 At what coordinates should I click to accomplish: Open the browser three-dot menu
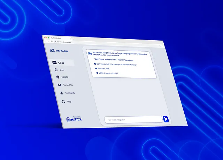point(163,46)
